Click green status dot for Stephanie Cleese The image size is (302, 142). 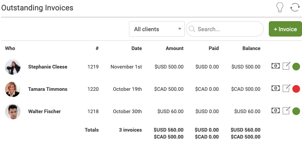tap(296, 67)
